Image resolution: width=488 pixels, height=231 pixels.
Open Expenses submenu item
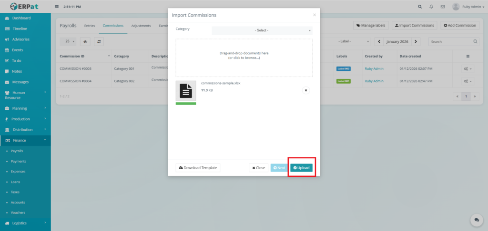[18, 172]
